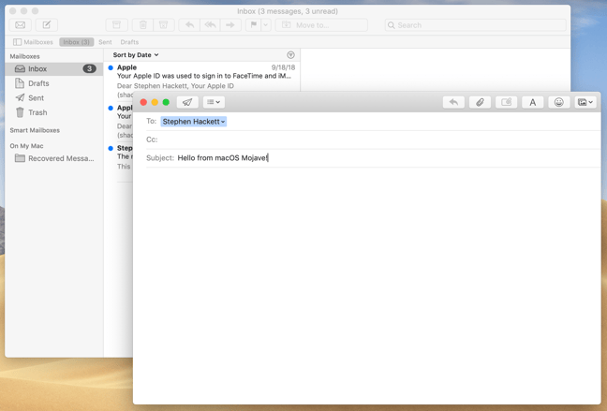Screen dimensions: 607x411
Task: Click Reply arrow in main Mail toolbar
Action: click(x=189, y=25)
